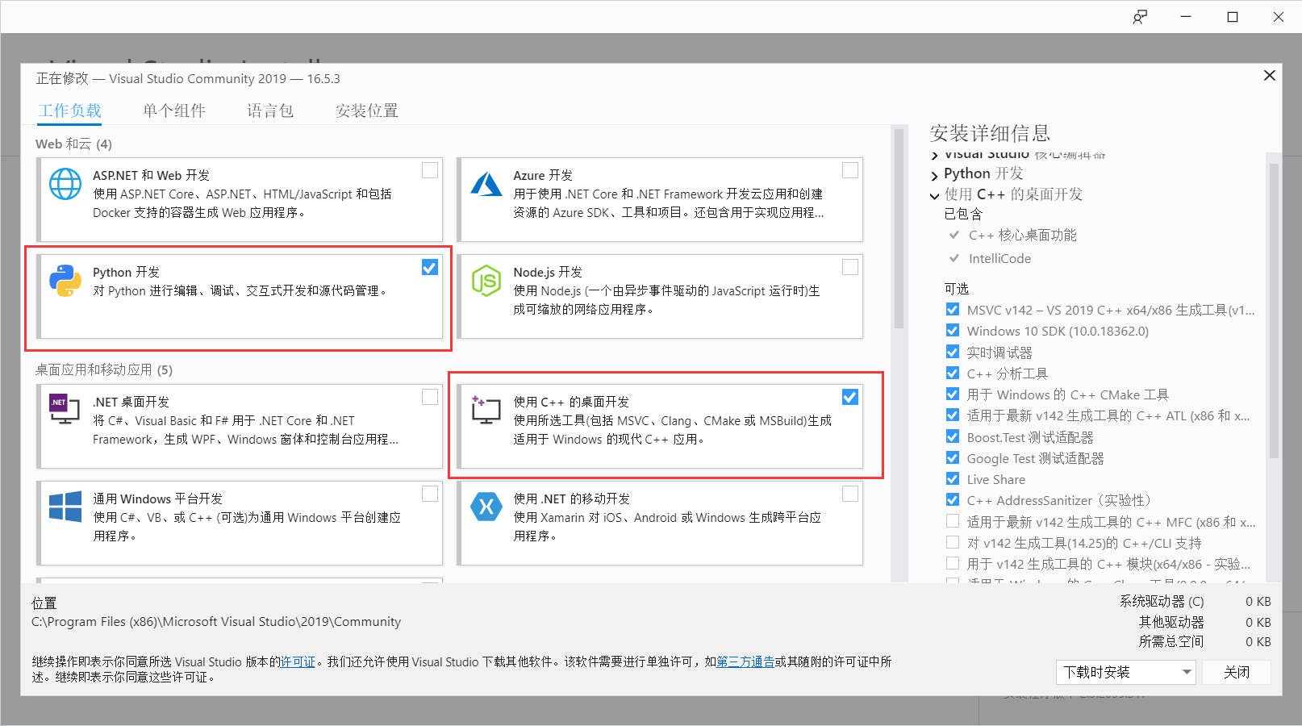Enable C++/CLI 支持 for v142 build tools
1302x726 pixels.
[953, 542]
